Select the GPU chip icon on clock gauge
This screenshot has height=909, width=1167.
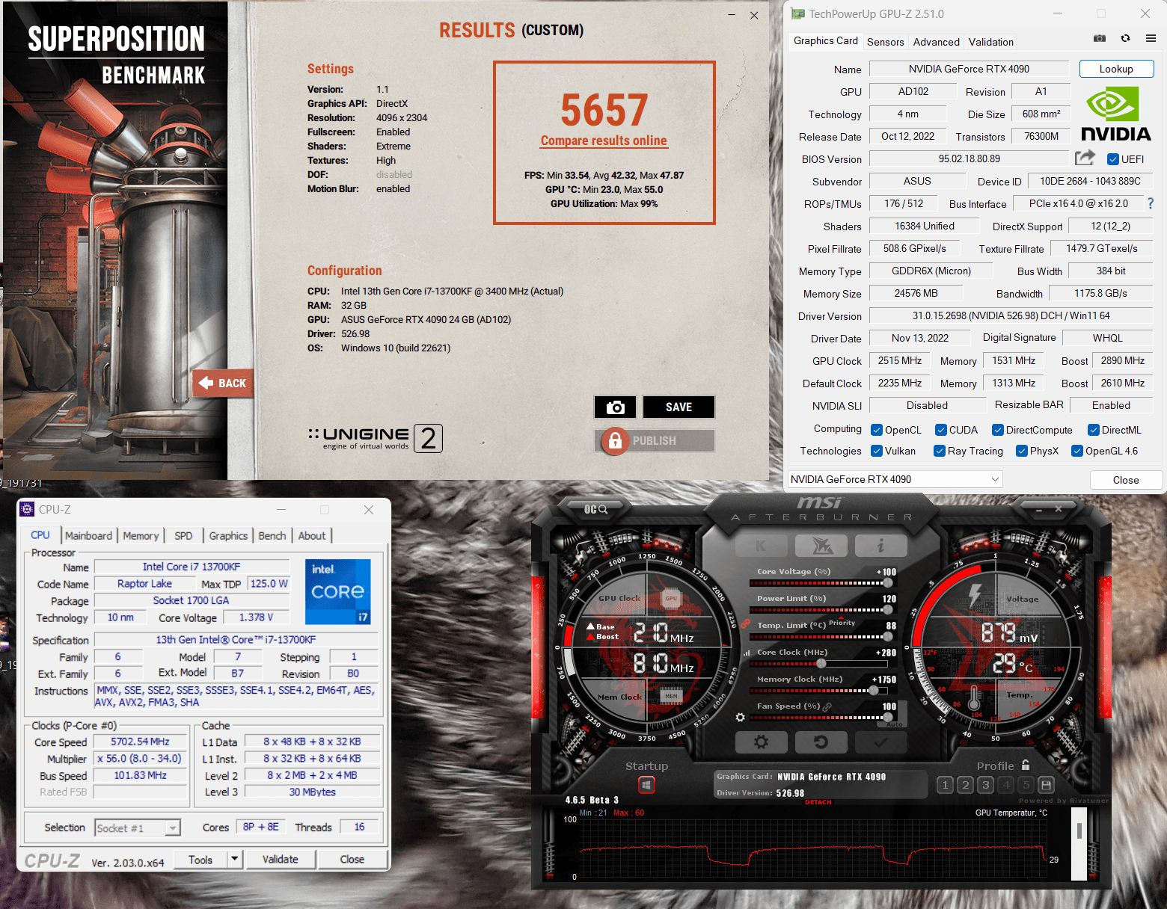671,598
